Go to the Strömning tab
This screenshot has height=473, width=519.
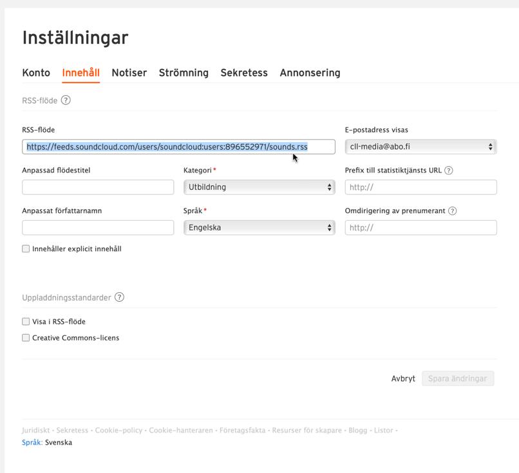coord(184,73)
